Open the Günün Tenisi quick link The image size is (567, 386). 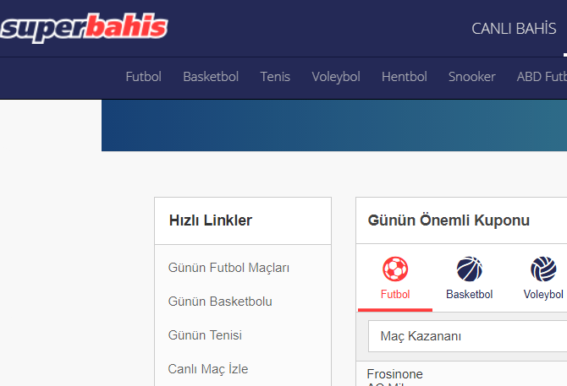tap(205, 335)
